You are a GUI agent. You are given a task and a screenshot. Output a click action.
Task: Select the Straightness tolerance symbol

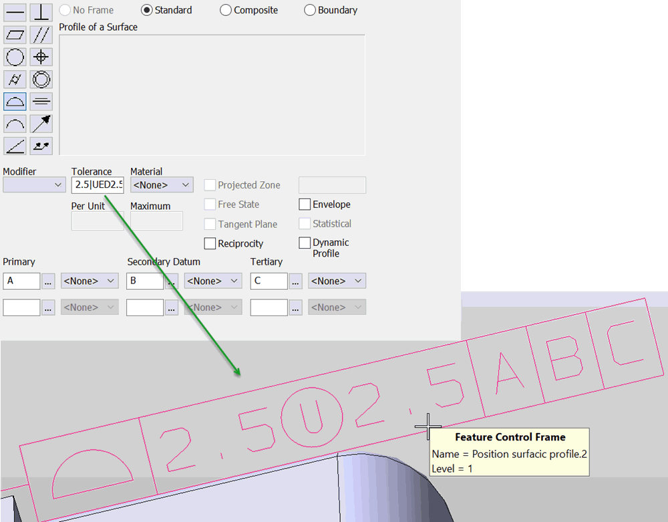pos(14,12)
